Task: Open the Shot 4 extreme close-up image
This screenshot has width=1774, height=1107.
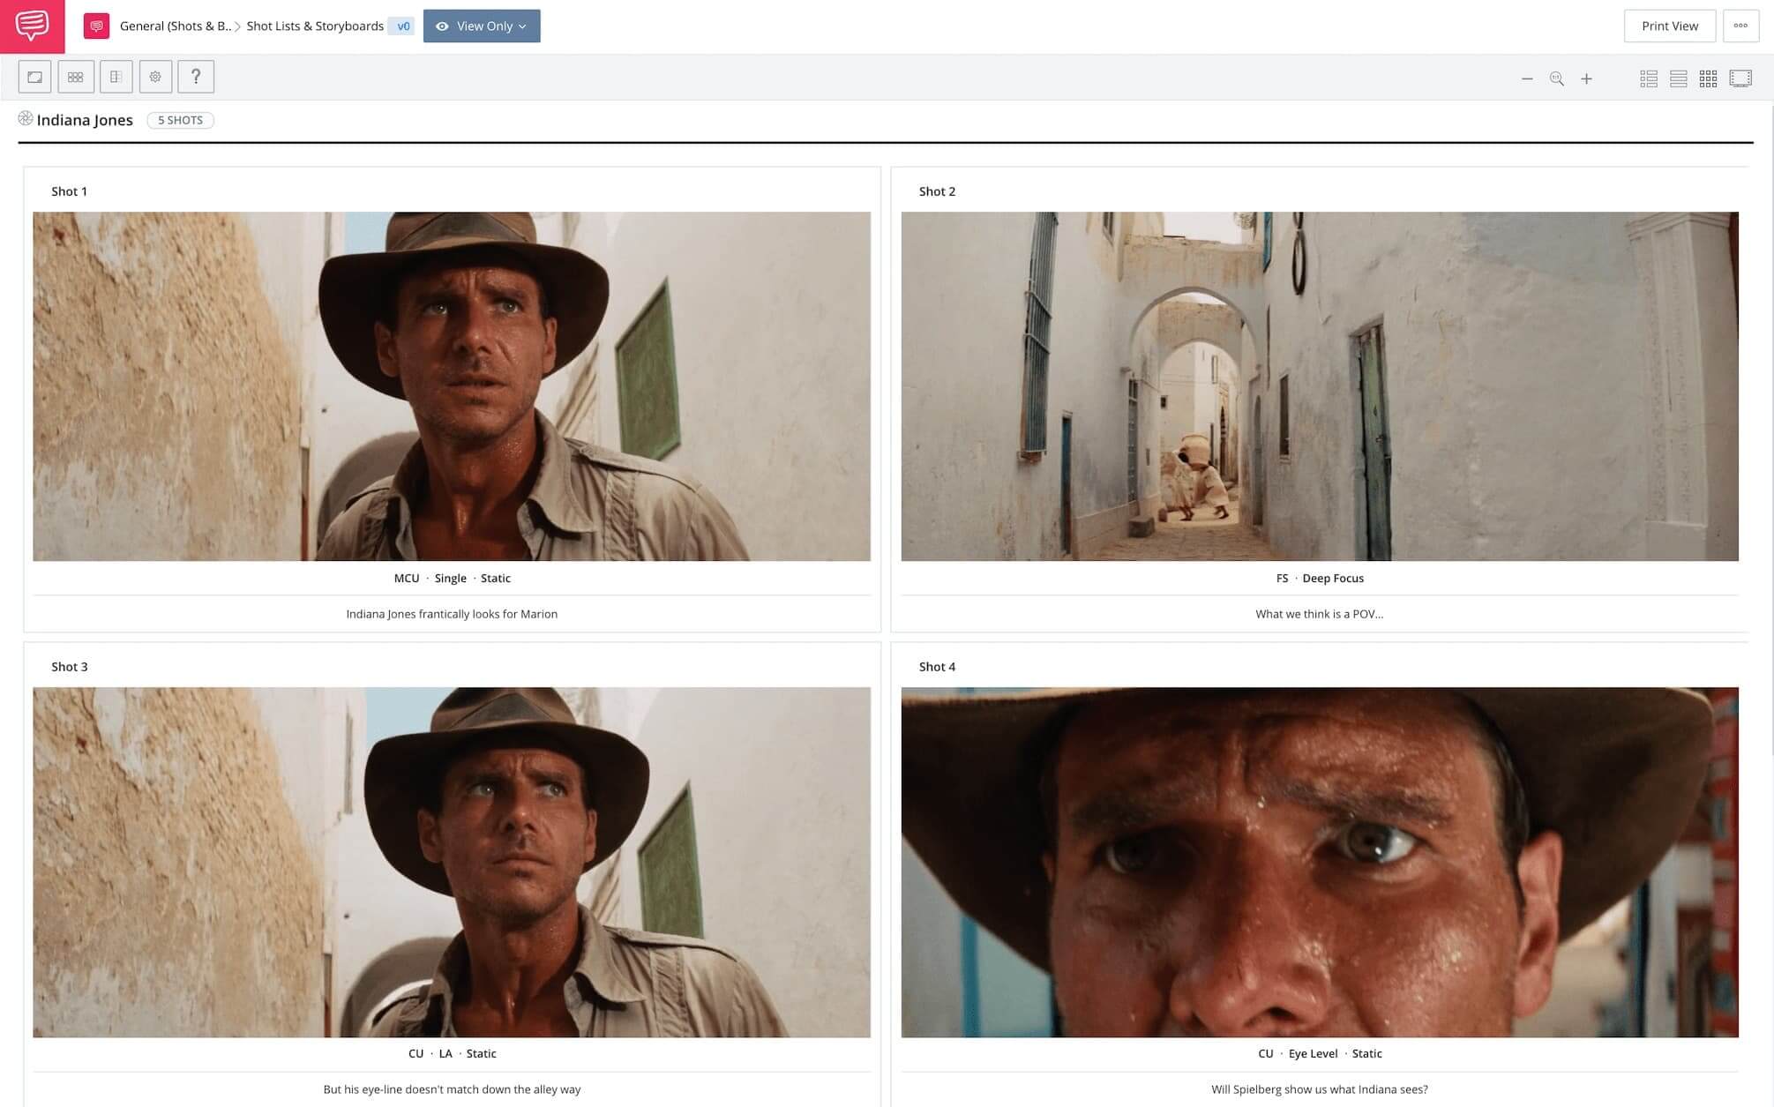Action: [1320, 862]
